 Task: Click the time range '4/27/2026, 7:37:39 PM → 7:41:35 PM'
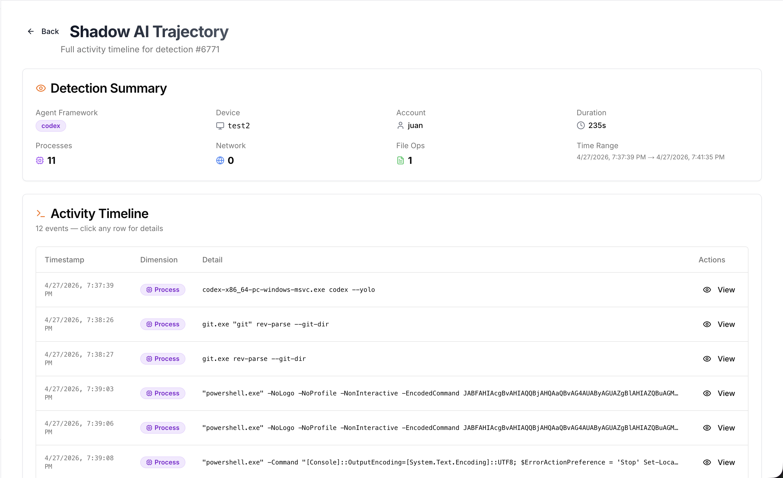(650, 157)
